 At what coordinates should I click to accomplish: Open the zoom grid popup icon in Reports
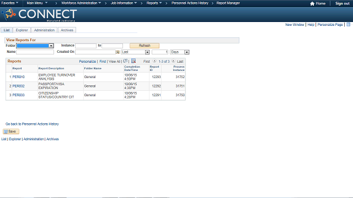[x=125, y=61]
